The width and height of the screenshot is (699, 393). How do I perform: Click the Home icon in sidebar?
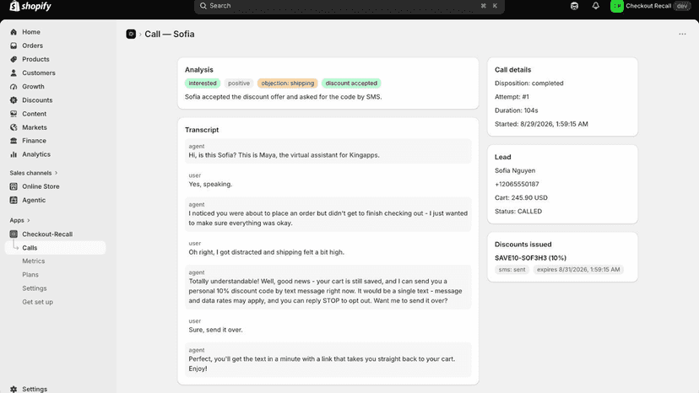[x=14, y=32]
